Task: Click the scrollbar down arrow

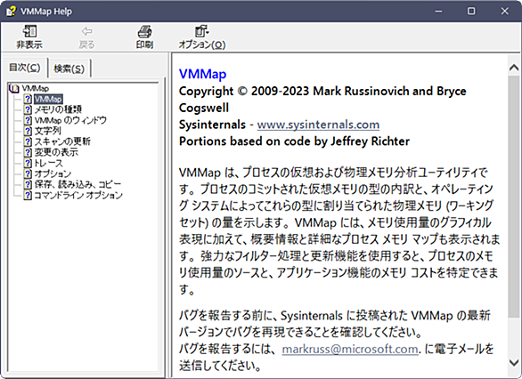Action: coord(514,362)
